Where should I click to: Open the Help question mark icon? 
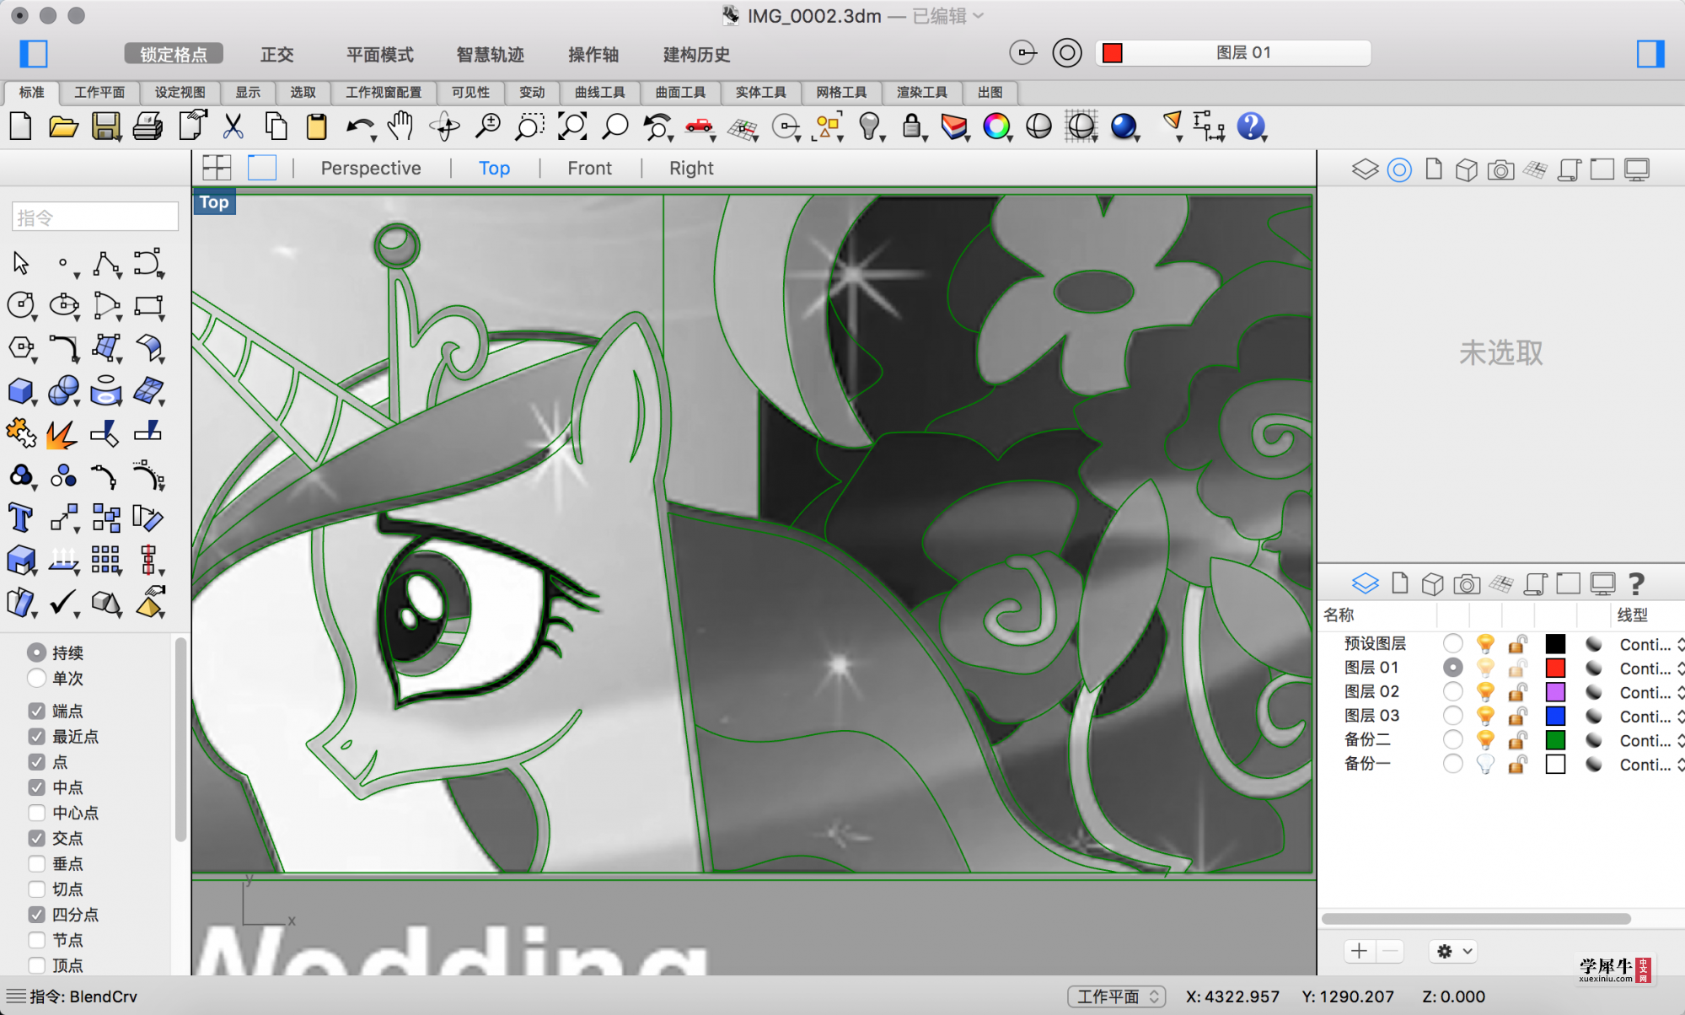(x=1251, y=126)
